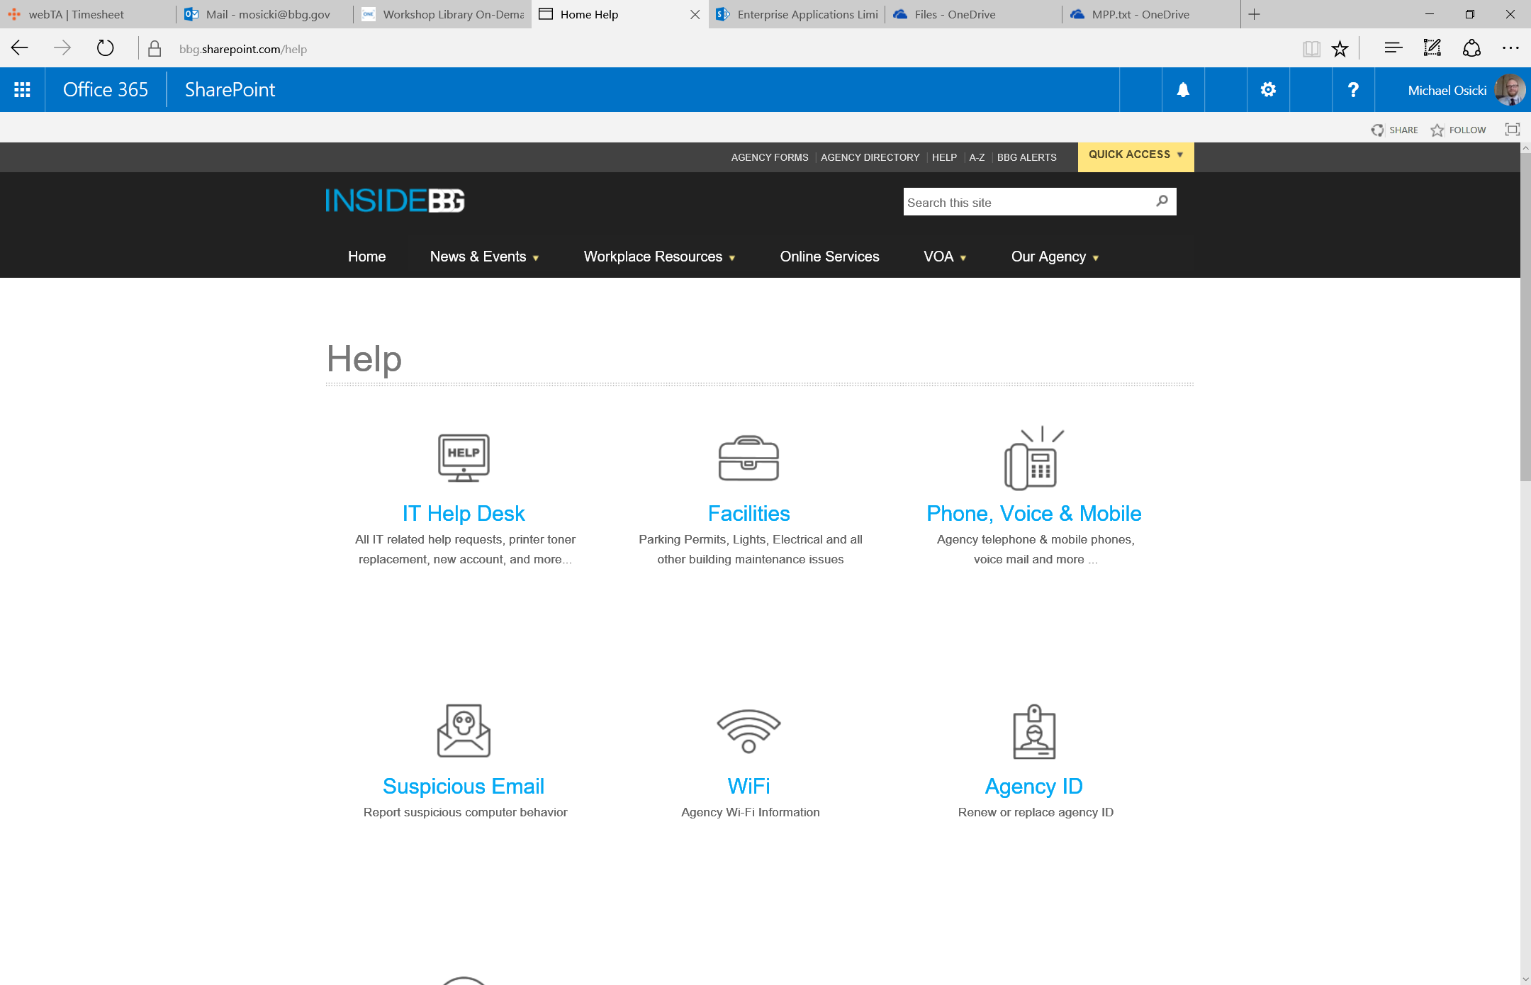Click the browser Share icon

tap(1471, 48)
